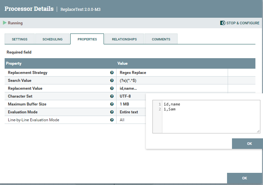Grab the text editor resize handle corner
This screenshot has width=263, height=185.
(258, 131)
